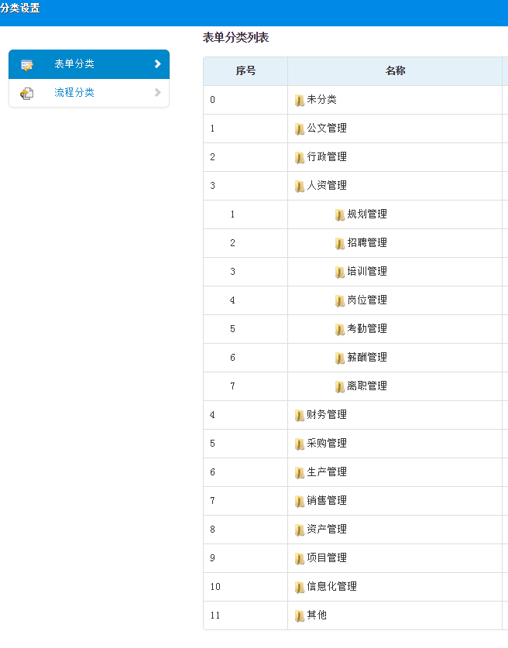Click the 序号 column header
The image size is (508, 648).
point(245,71)
